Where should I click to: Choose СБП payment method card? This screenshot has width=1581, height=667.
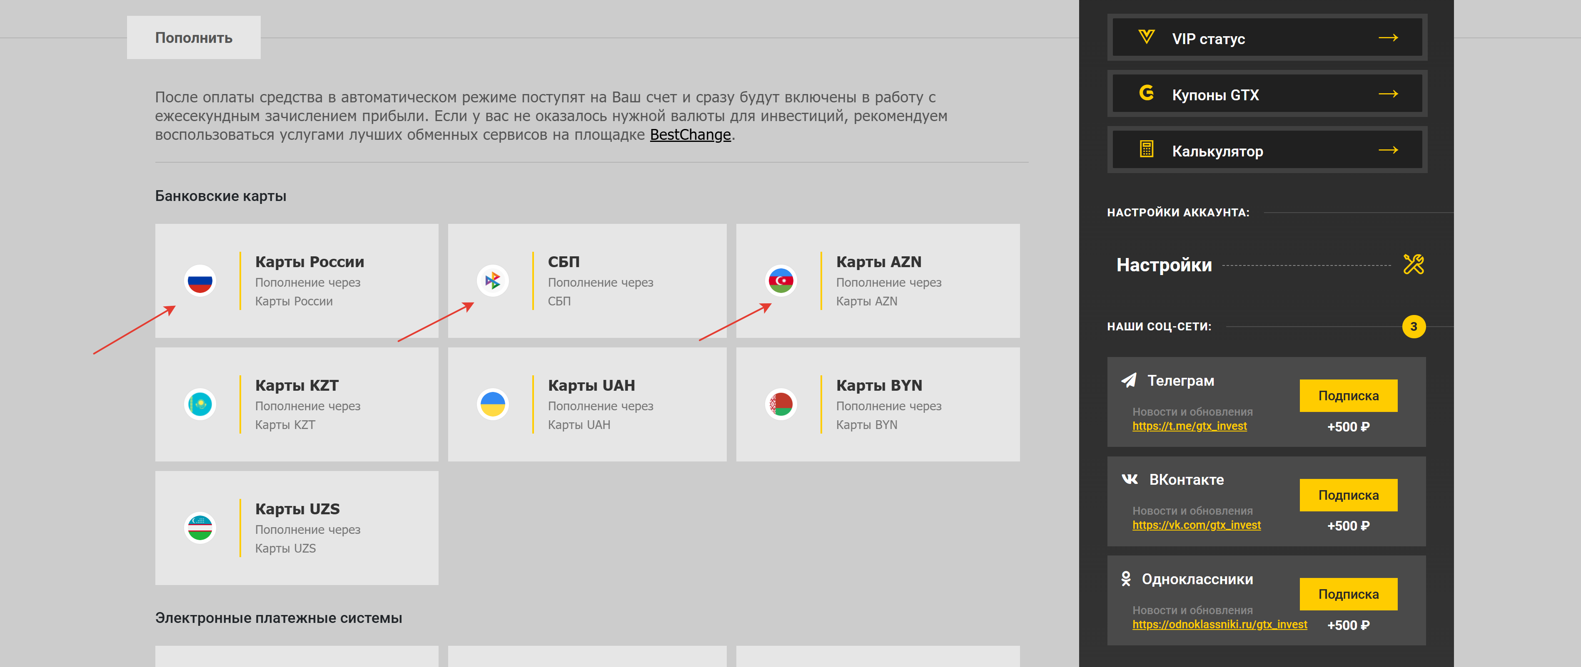[x=587, y=281]
